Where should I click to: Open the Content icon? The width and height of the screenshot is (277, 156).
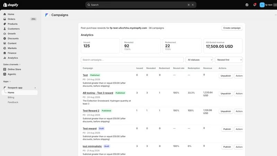[x=5, y=43]
